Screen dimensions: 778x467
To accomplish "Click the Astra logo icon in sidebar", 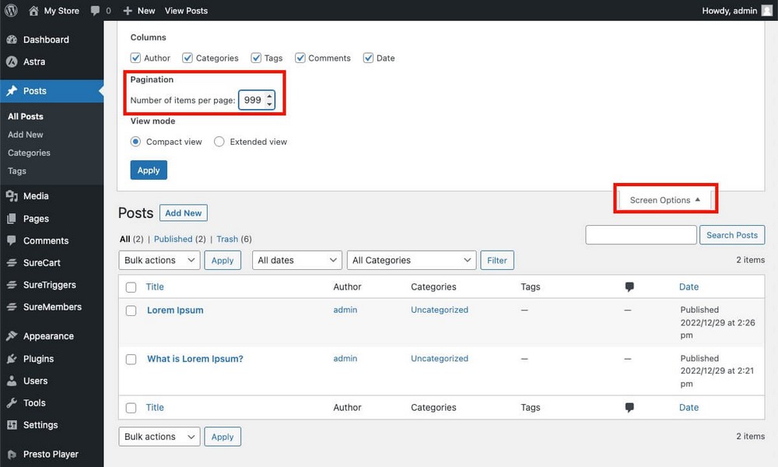I will pos(12,61).
